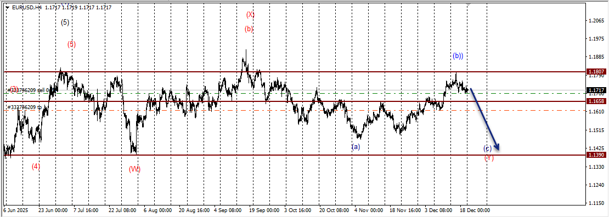Select the black (5) wave label

[x=65, y=22]
